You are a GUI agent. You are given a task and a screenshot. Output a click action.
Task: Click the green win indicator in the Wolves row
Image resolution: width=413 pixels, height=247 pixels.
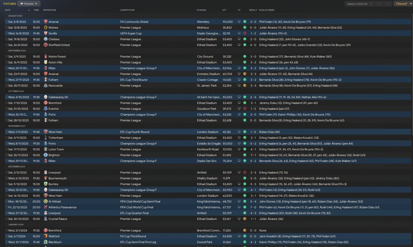point(245,28)
